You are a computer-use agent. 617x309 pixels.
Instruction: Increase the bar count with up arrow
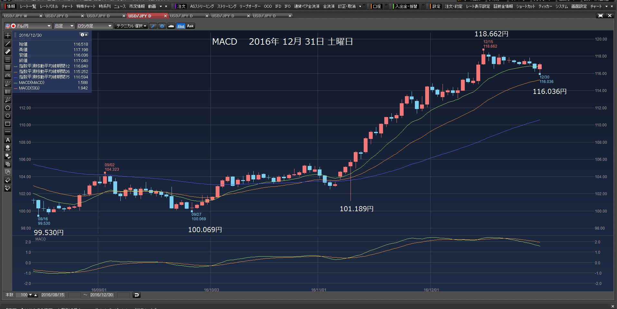pyautogui.click(x=36, y=295)
